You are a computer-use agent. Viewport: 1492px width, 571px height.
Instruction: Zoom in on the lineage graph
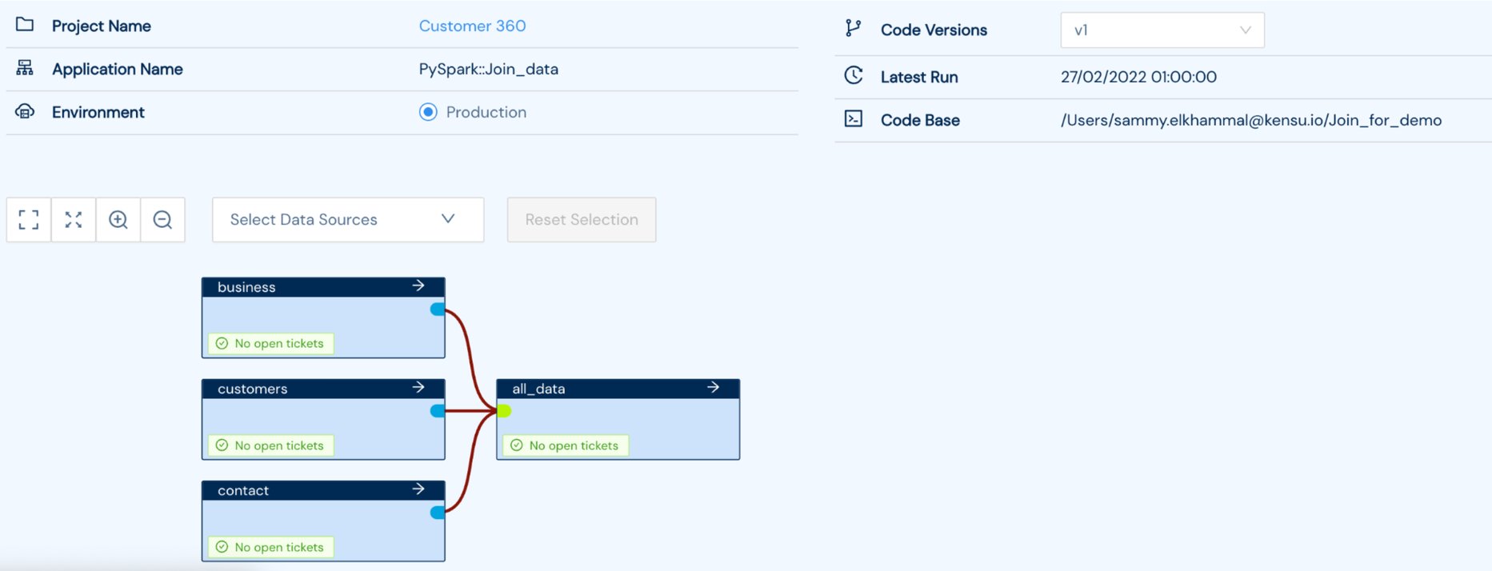(118, 219)
